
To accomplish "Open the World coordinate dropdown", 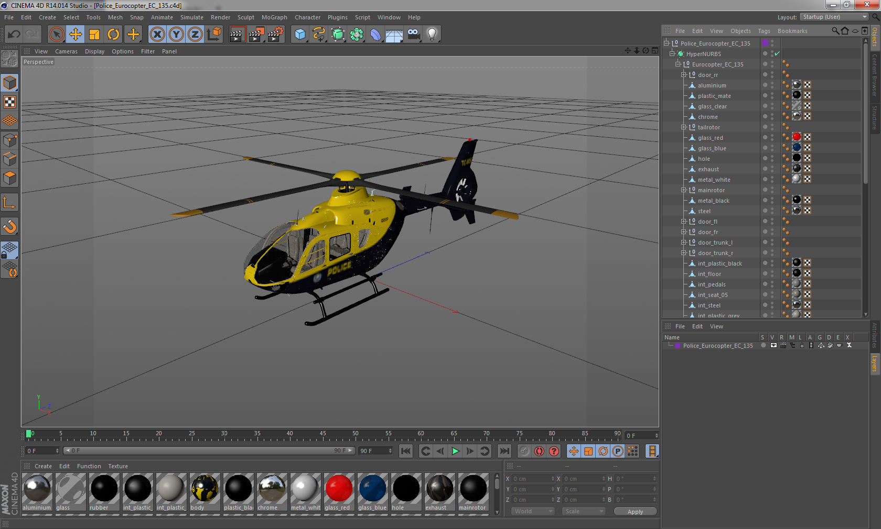I will [x=532, y=511].
